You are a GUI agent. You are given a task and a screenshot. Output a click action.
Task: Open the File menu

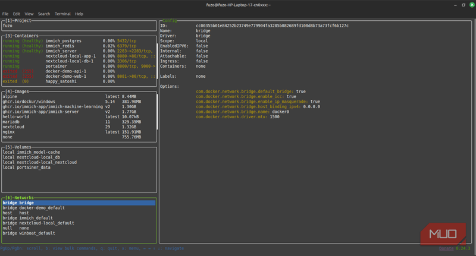pos(5,14)
